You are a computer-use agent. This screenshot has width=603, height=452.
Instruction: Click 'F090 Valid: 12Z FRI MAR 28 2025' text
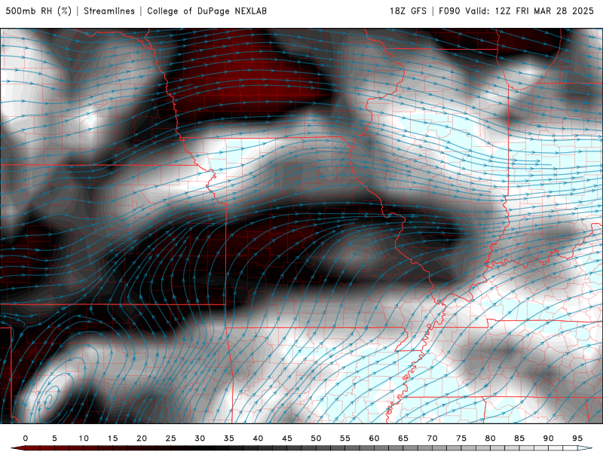point(516,11)
